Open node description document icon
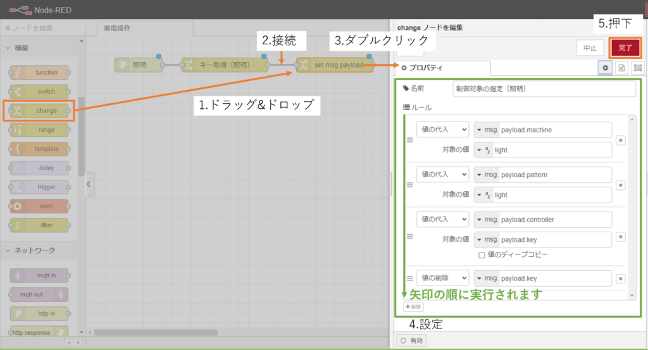Image resolution: width=648 pixels, height=350 pixels. 621,68
